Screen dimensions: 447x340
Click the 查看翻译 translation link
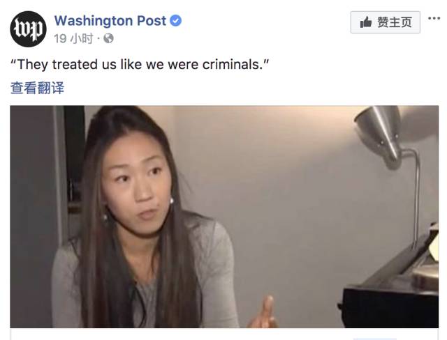tap(37, 88)
